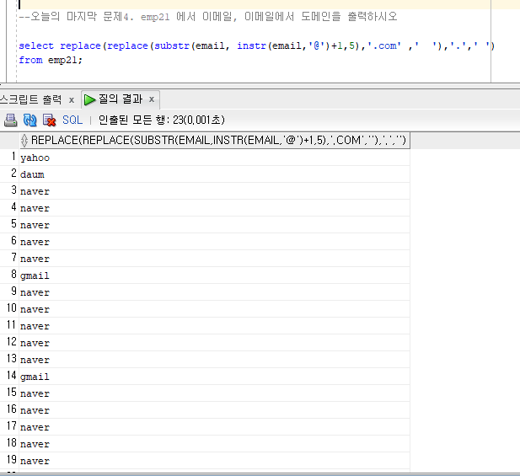Image resolution: width=520 pixels, height=476 pixels.
Task: Select the naver cell in row 17
Action: [x=215, y=427]
